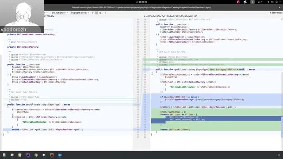Click the Slack-style tray icon in top bar
The width and height of the screenshot is (283, 159).
point(245,2)
